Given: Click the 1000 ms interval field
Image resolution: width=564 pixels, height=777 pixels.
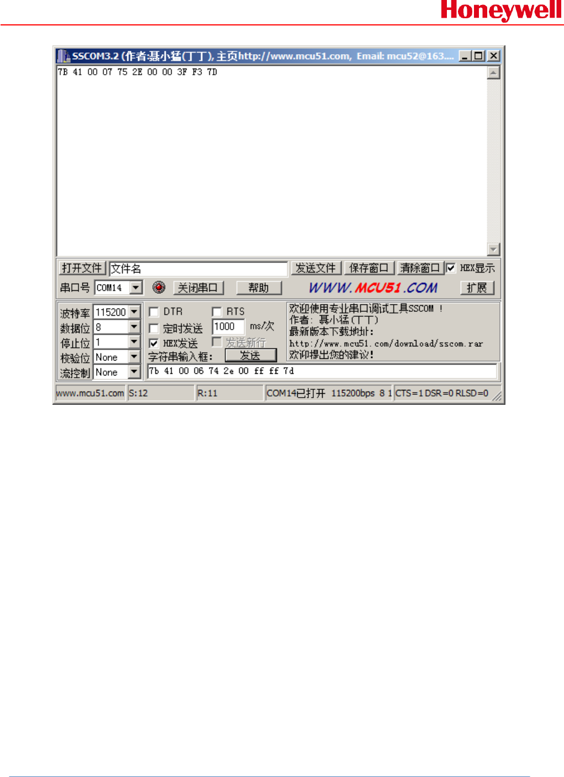Looking at the screenshot, I should 228,327.
